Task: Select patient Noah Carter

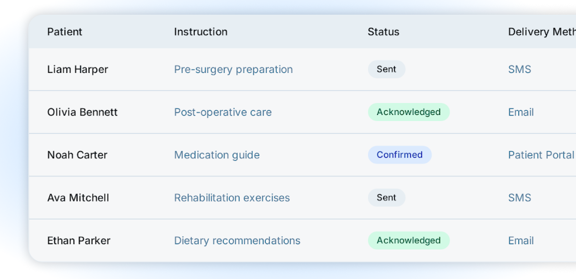Action: point(77,155)
